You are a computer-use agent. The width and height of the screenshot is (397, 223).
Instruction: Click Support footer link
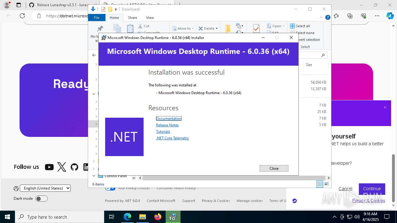point(189,201)
